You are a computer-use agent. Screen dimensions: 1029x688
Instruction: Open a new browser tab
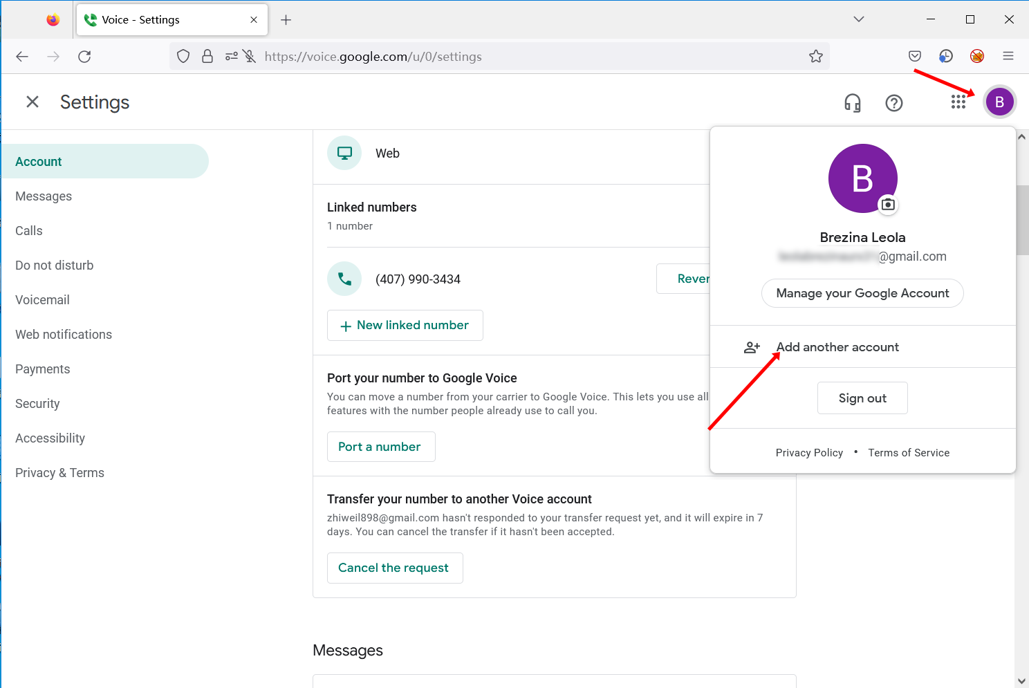tap(286, 20)
